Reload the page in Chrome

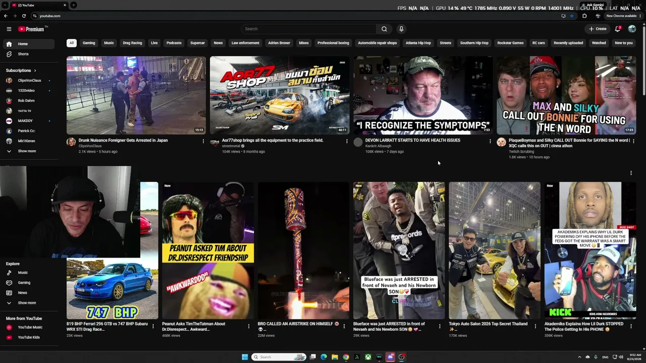(24, 16)
